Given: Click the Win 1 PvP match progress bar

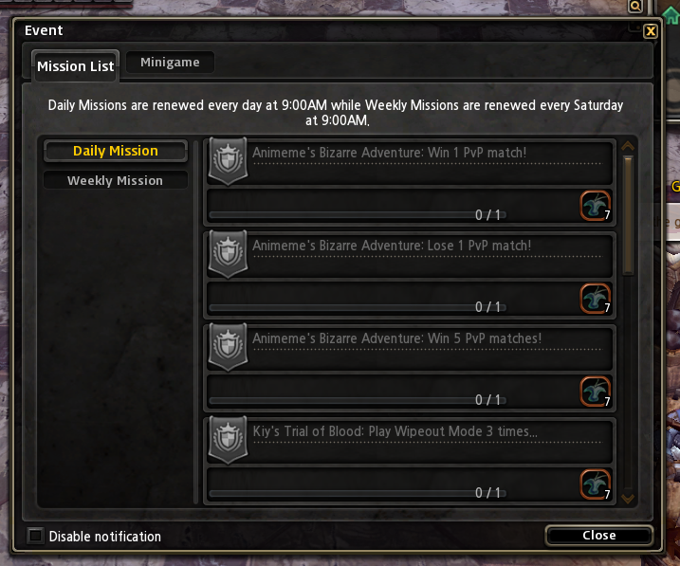Looking at the screenshot, I should click(358, 215).
